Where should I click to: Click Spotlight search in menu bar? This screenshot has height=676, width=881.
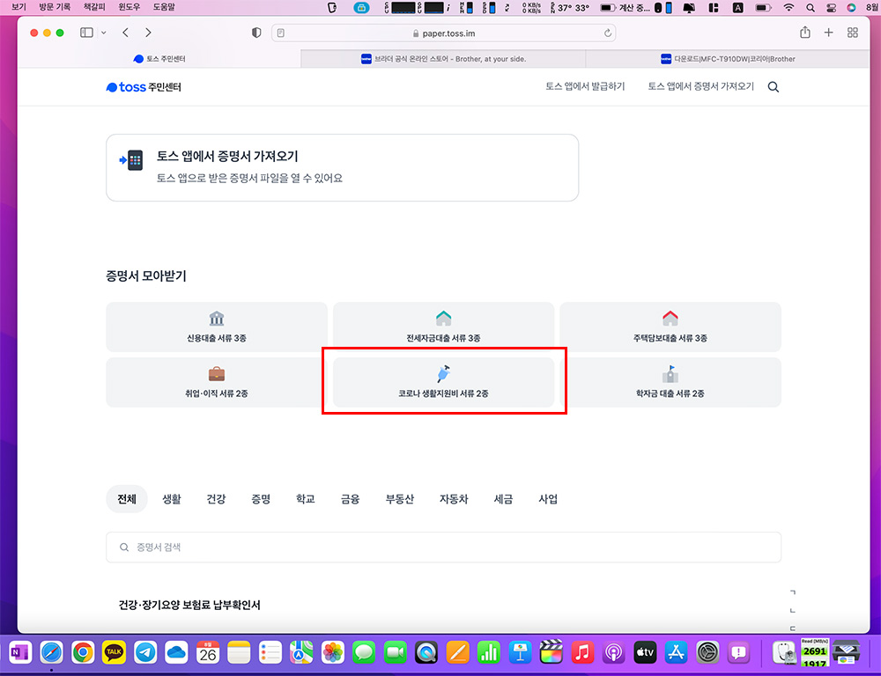point(810,8)
